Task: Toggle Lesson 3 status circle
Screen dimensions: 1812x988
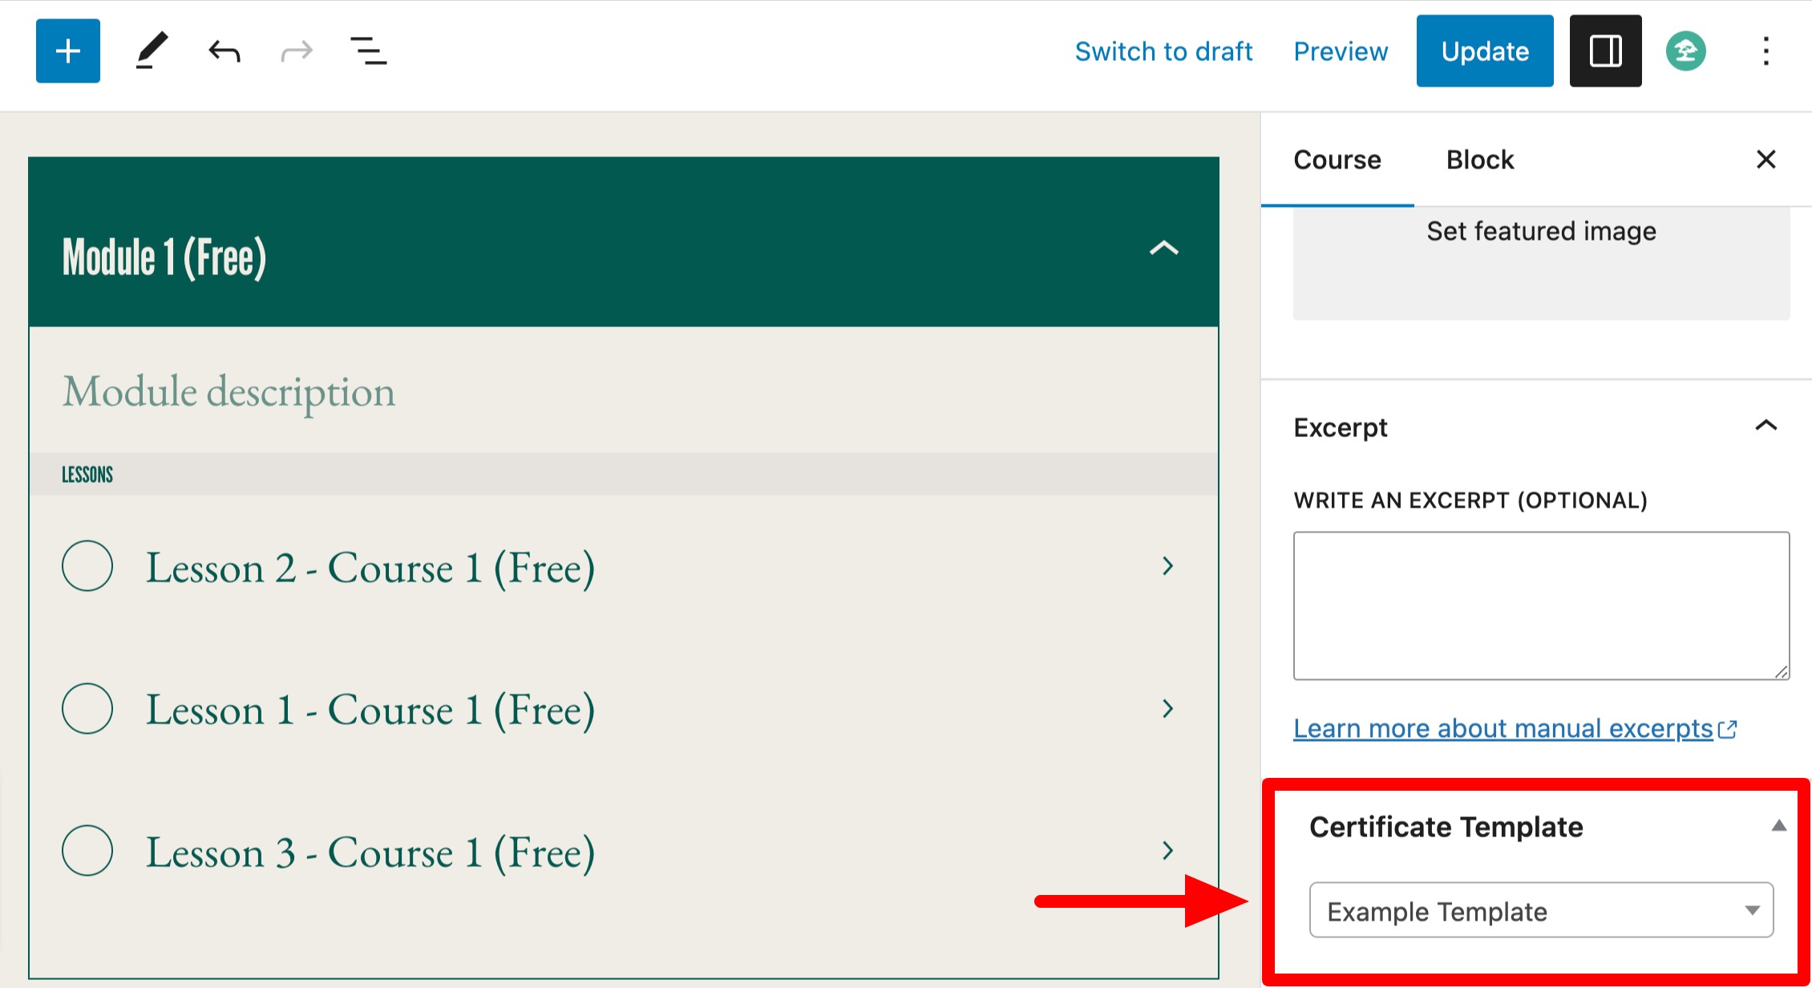Action: [x=87, y=850]
